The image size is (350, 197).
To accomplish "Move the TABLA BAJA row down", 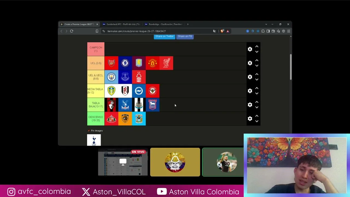I will 257,107.
